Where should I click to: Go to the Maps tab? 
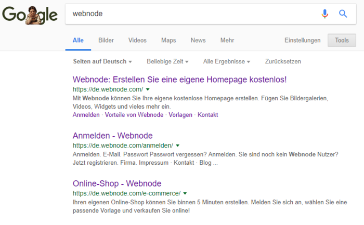click(168, 41)
